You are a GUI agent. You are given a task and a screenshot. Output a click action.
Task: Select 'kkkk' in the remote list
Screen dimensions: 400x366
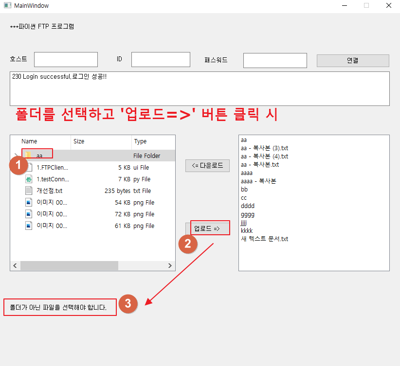pyautogui.click(x=247, y=231)
